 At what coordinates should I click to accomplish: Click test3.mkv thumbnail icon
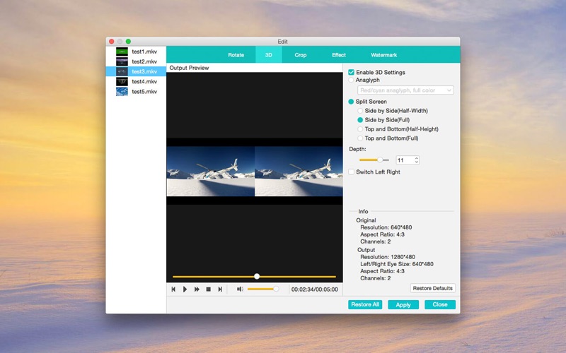point(122,71)
